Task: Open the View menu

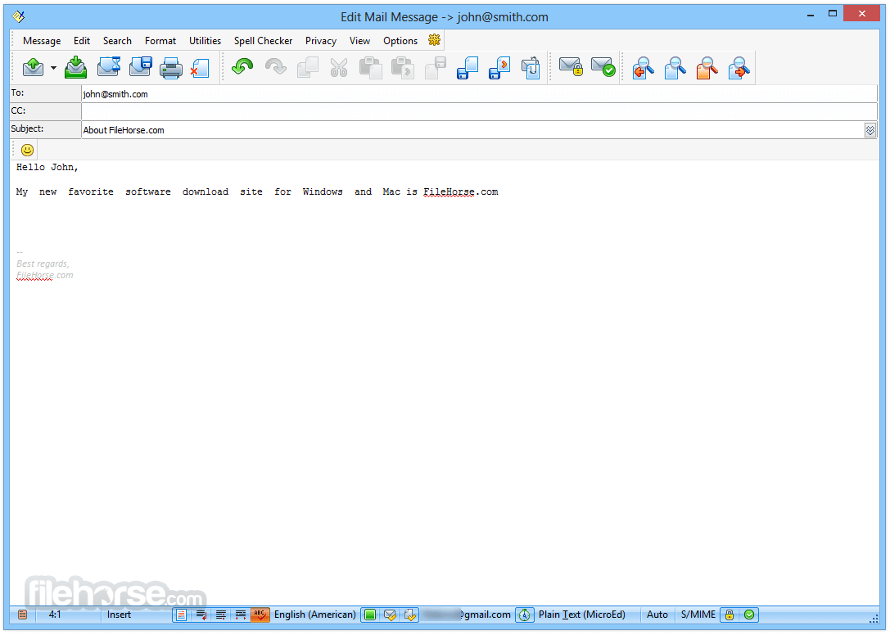Action: click(x=360, y=41)
